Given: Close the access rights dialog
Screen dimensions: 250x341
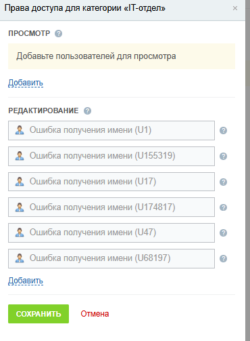Looking at the screenshot, I should pos(235,8).
